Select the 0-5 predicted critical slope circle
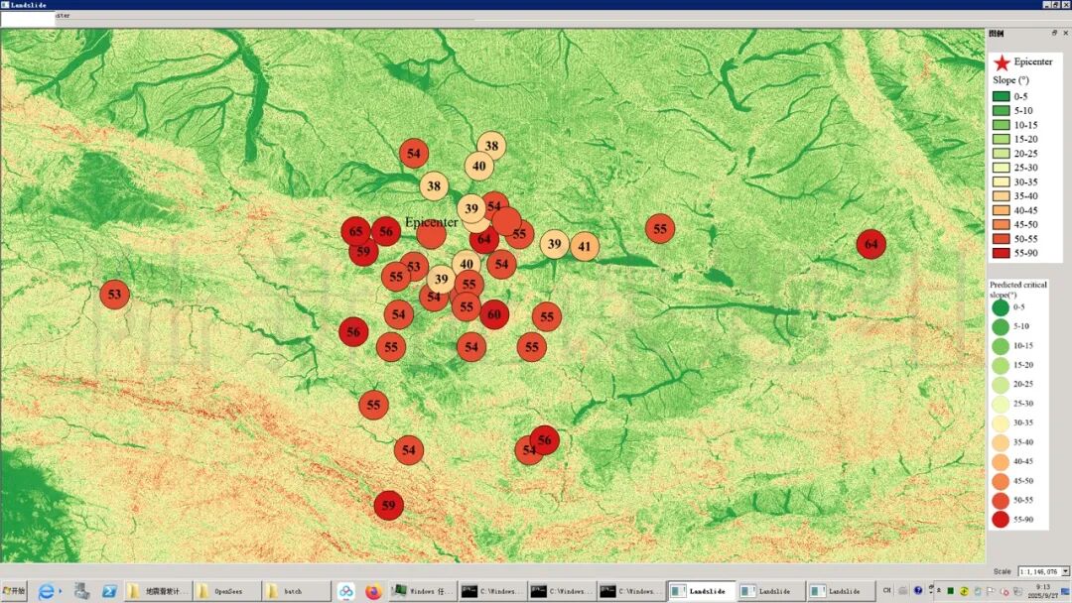This screenshot has height=603, width=1072. click(1000, 307)
